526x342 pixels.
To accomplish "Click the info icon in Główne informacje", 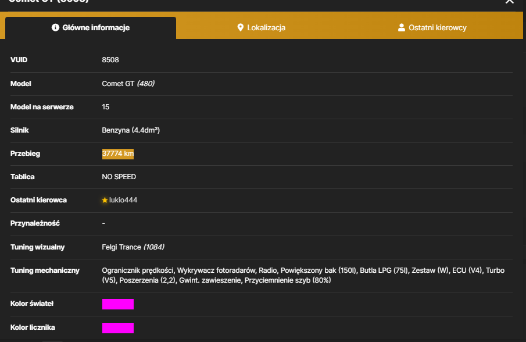I will pyautogui.click(x=55, y=27).
